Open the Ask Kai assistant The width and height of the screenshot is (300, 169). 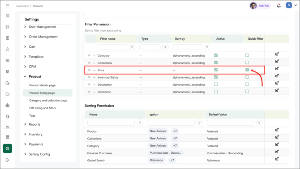point(260,5)
